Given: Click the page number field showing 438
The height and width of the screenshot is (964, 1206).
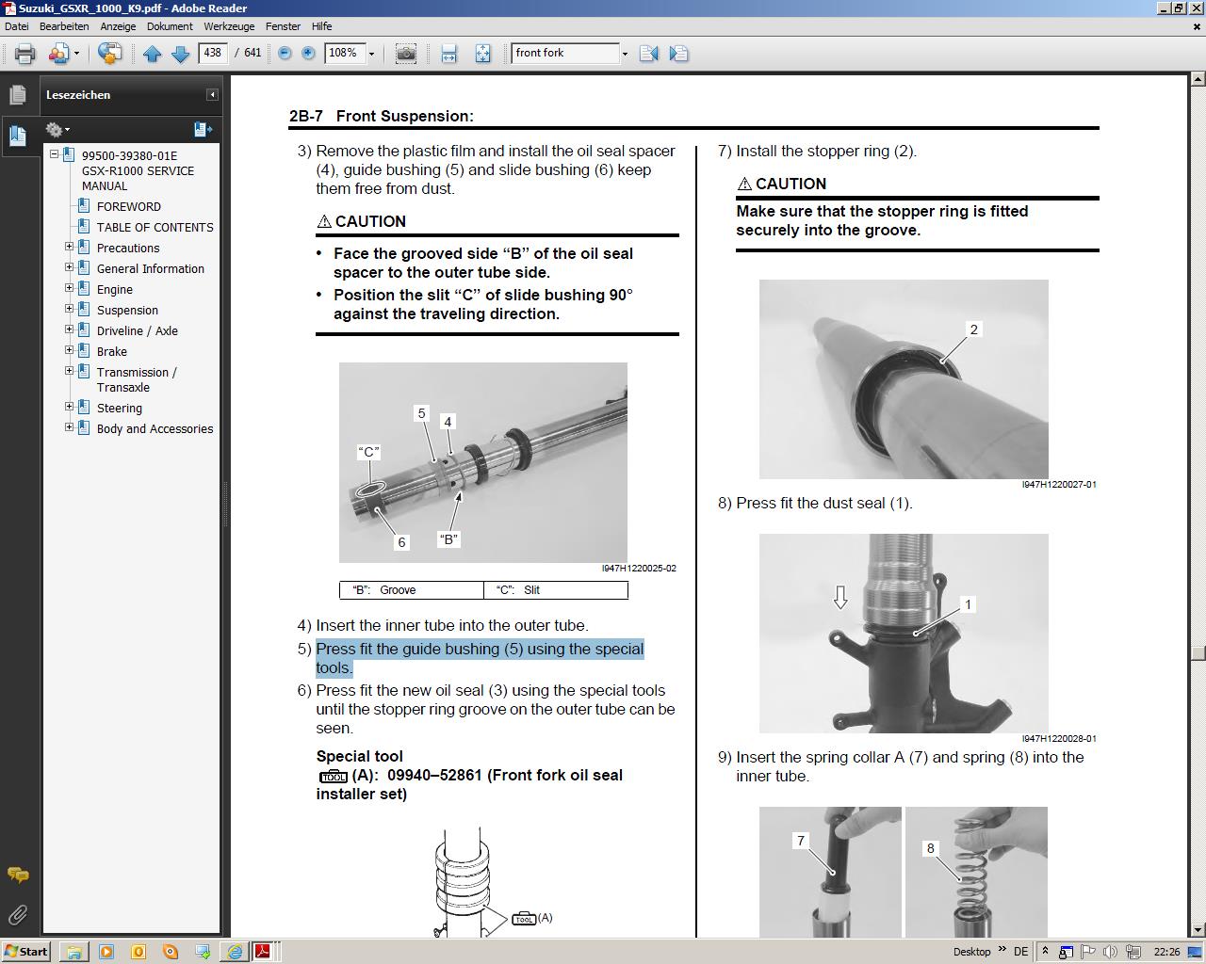Looking at the screenshot, I should pos(213,53).
